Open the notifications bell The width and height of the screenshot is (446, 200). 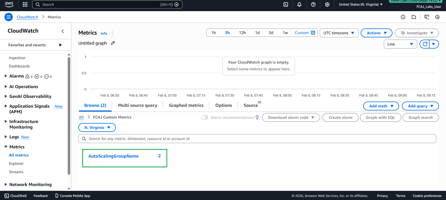pyautogui.click(x=299, y=4)
